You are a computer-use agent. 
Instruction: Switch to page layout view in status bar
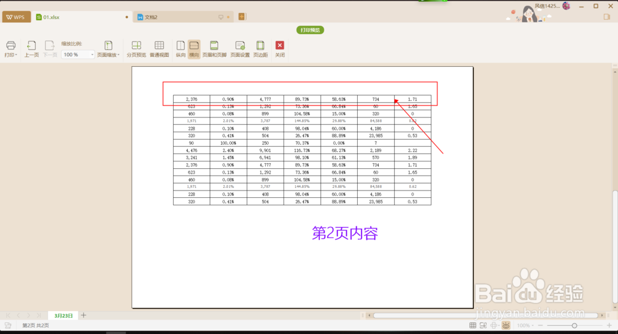click(x=483, y=325)
